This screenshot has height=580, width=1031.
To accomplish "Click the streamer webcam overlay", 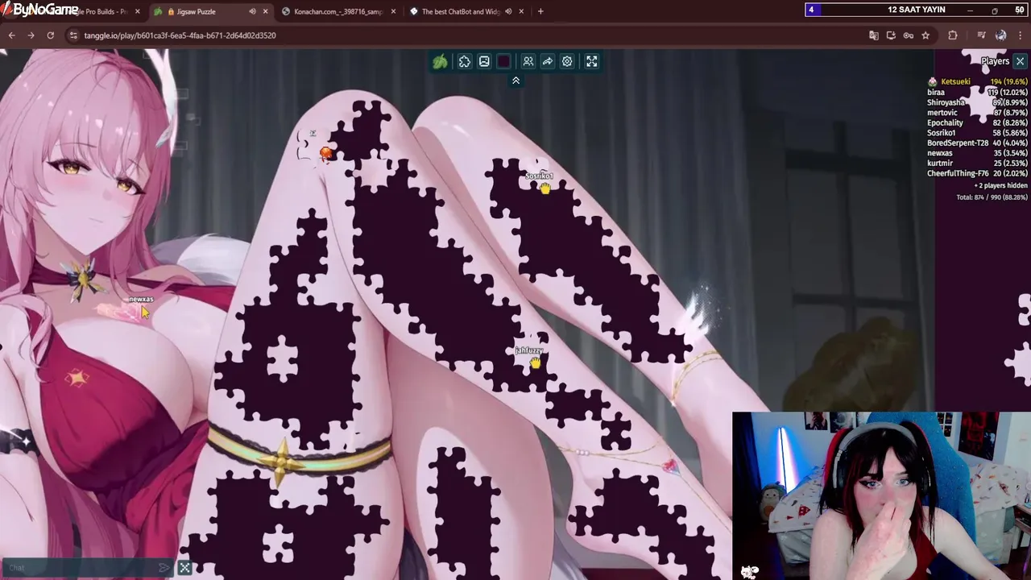I will (x=881, y=496).
